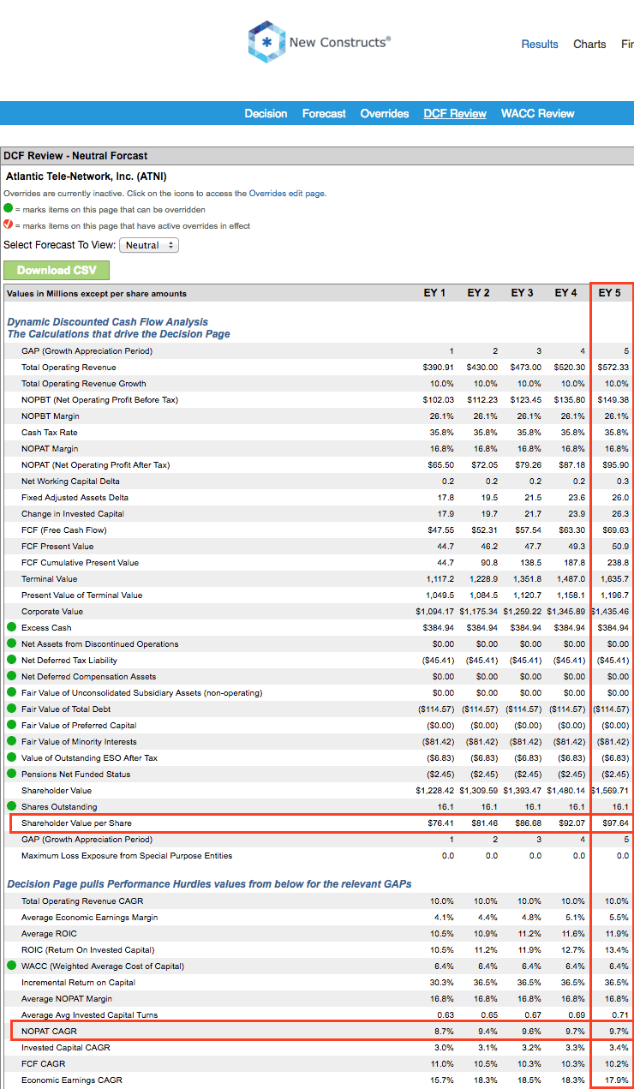Image resolution: width=634 pixels, height=1089 pixels.
Task: Click the FCF (Free Cash Flow) row label
Action: pos(64,530)
